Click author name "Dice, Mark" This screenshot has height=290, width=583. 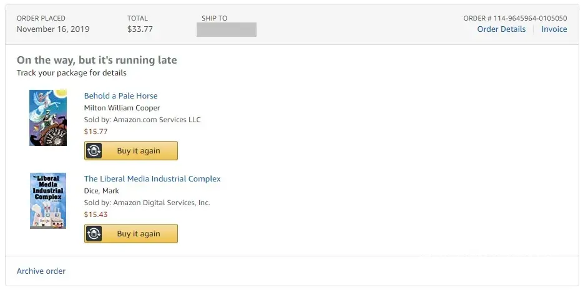tap(102, 191)
